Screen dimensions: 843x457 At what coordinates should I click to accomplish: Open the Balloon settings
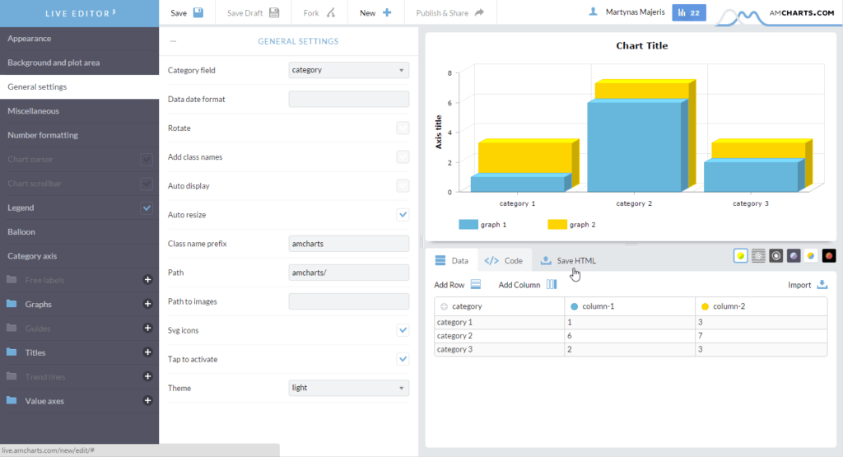(80, 231)
